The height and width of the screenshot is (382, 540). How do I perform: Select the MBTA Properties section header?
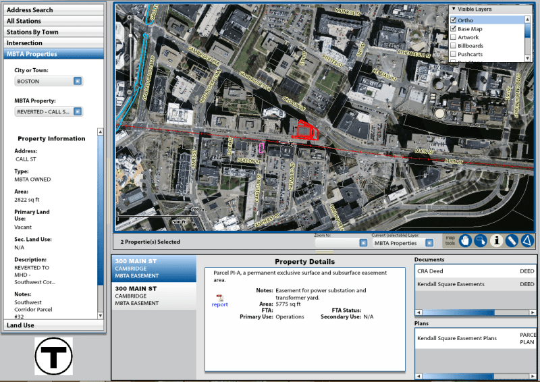pos(54,54)
